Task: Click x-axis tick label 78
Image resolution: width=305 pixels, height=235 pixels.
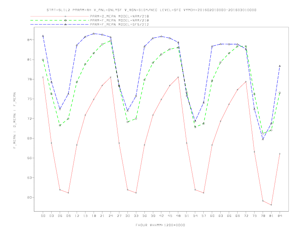Action: 263,216
